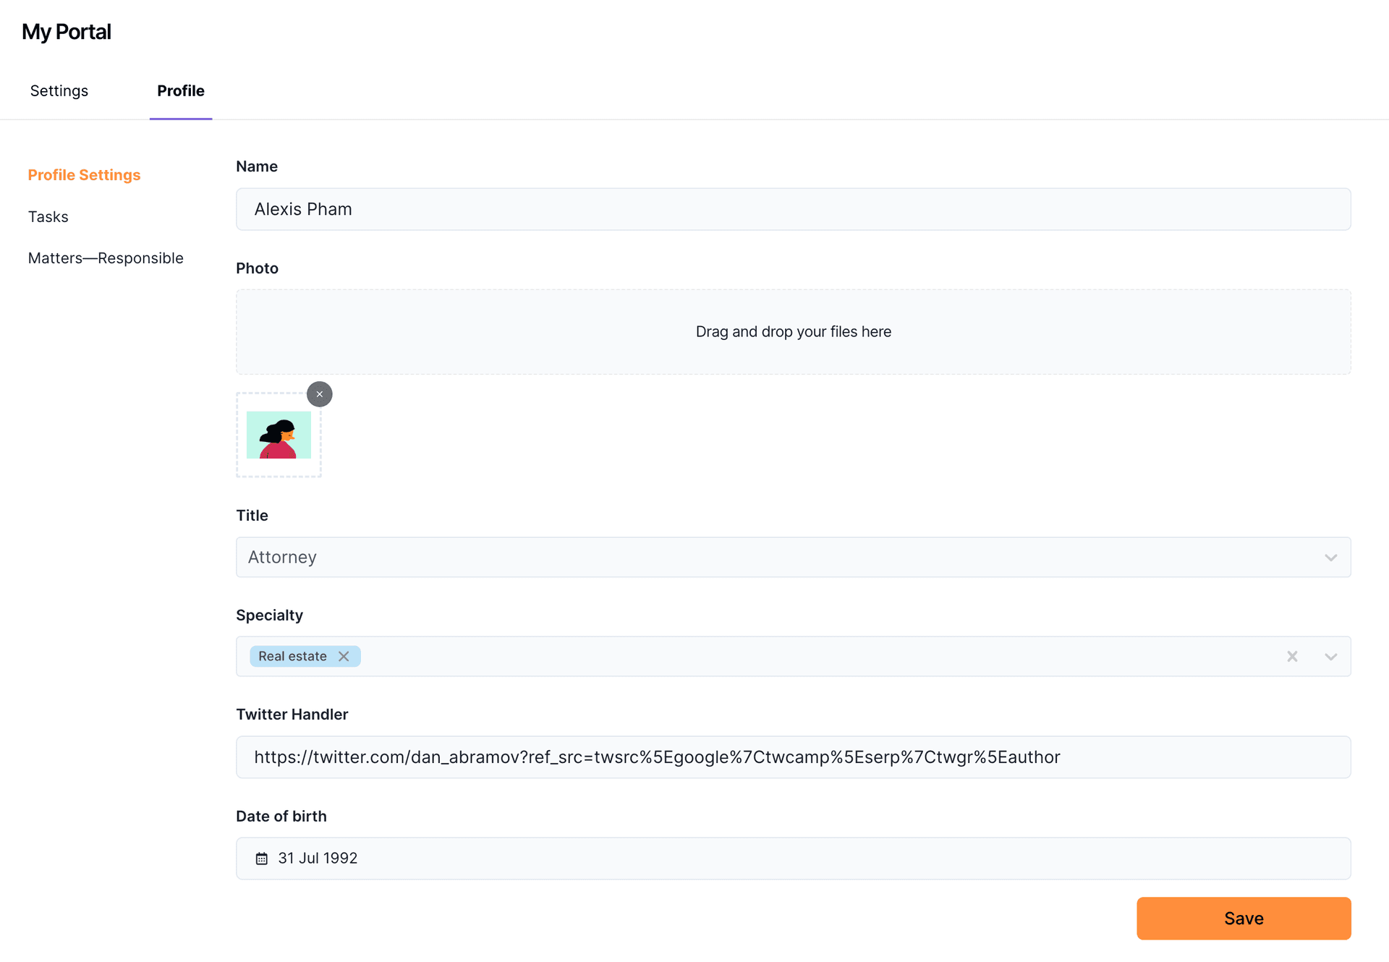
Task: Clear all selected specialties
Action: pyautogui.click(x=1292, y=656)
